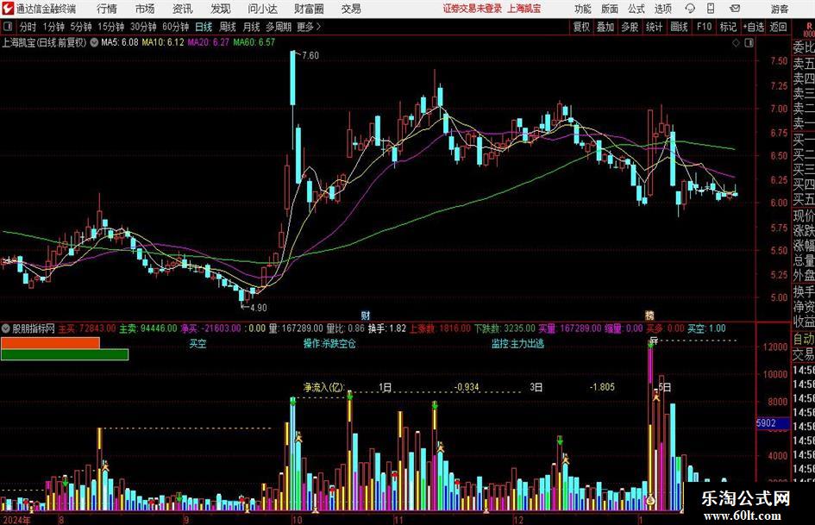This screenshot has height=525, width=815.
Task: Open F10 company info
Action: pyautogui.click(x=705, y=27)
